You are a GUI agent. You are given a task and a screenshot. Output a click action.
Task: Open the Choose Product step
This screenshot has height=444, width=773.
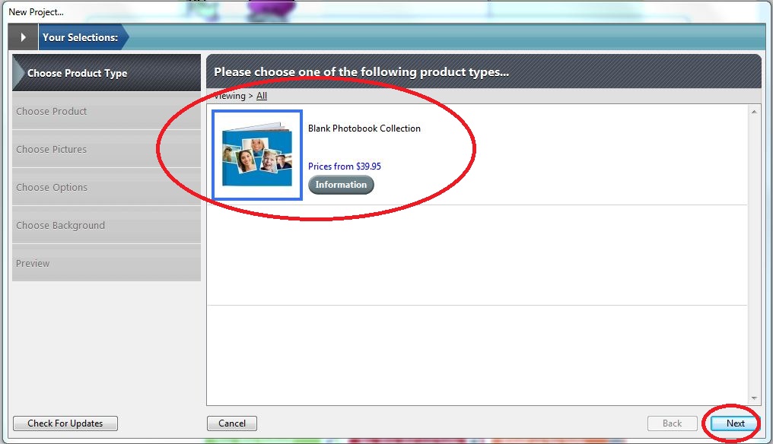[107, 111]
